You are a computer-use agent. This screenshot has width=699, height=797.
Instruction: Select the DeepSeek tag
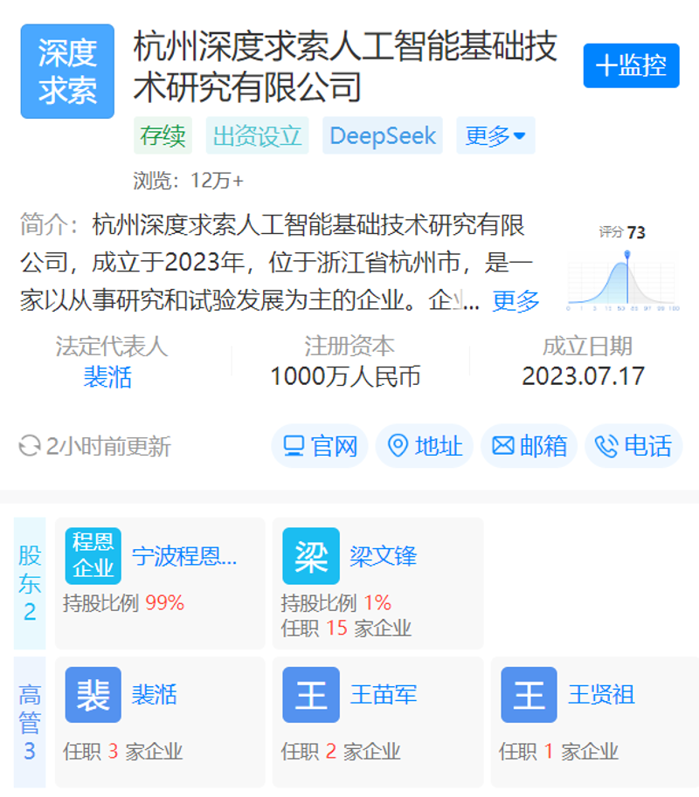[383, 135]
